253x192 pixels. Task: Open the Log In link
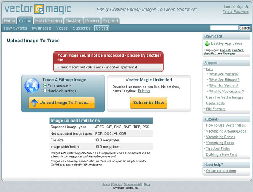[x=229, y=7]
